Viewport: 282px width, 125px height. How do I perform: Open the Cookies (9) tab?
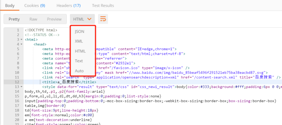click(x=35, y=6)
